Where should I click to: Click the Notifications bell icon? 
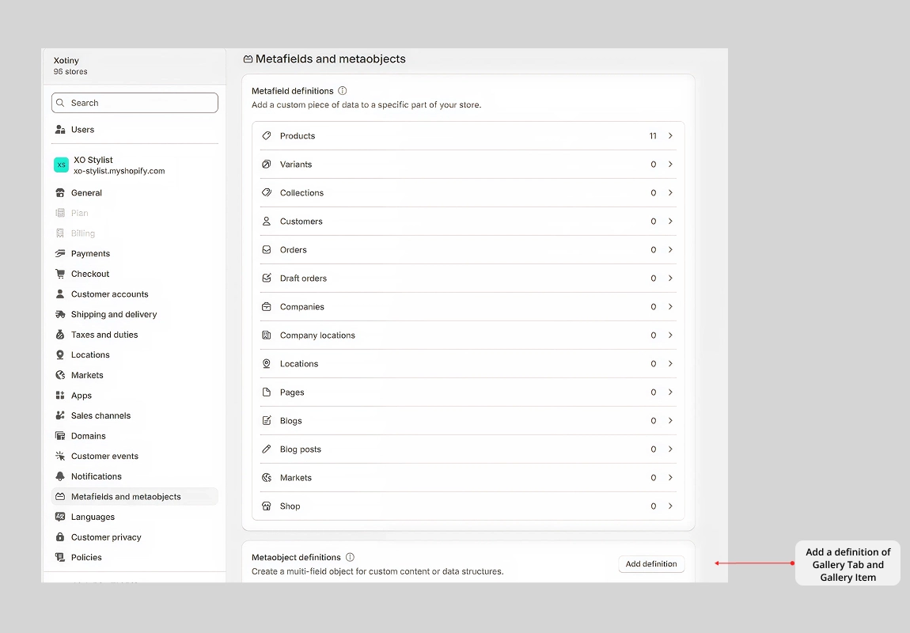point(60,476)
